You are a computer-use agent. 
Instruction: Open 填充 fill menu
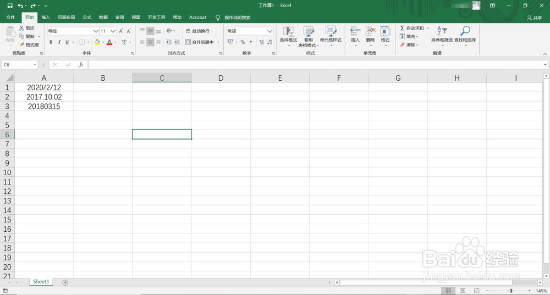point(409,36)
